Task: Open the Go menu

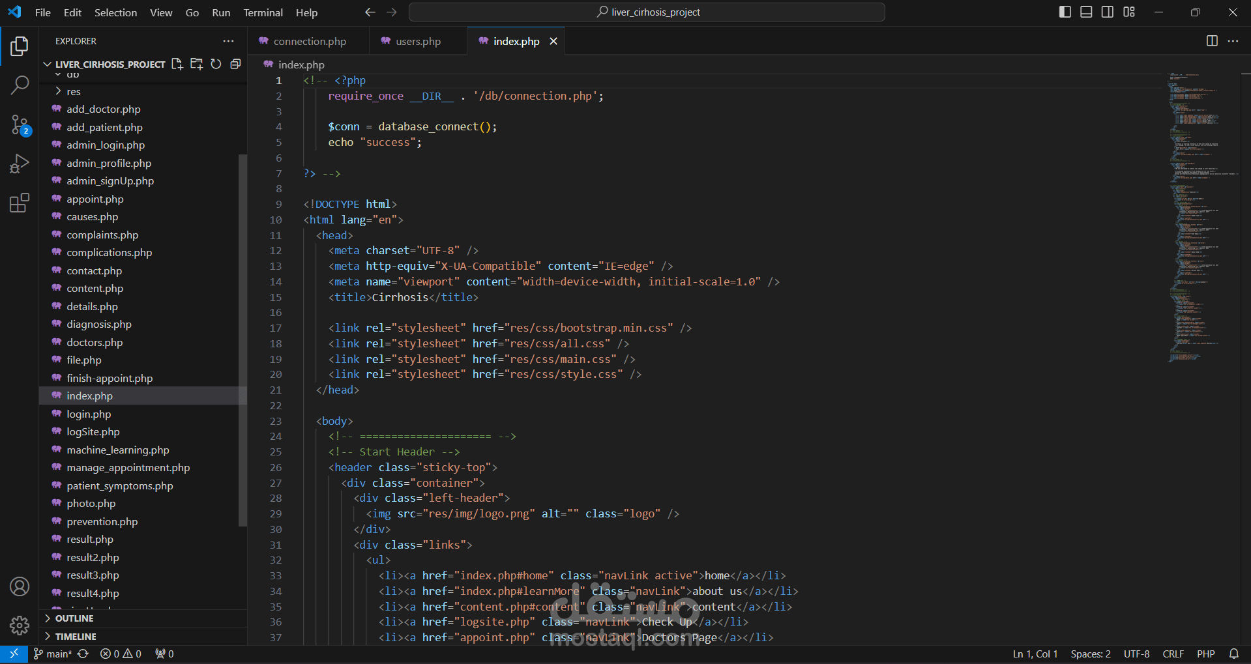Action: coord(192,12)
